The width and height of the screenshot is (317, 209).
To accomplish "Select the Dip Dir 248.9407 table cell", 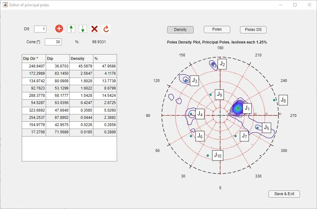I will coord(34,66).
